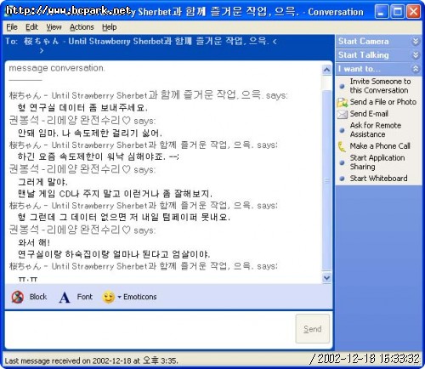
Task: Click the Start Camera header text
Action: click(x=363, y=42)
